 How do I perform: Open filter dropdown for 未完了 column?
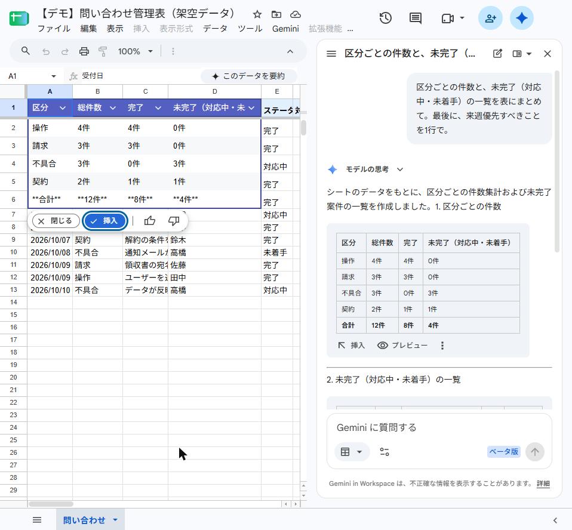251,108
